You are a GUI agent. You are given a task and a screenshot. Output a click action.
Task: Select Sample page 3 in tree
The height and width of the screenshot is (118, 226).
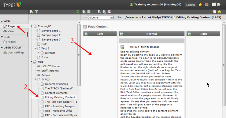click(x=51, y=40)
